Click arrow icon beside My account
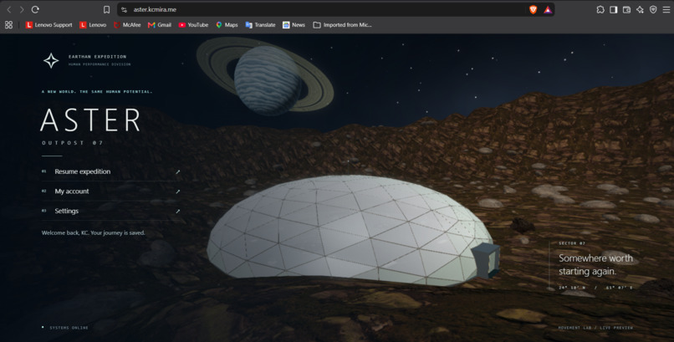 point(177,191)
